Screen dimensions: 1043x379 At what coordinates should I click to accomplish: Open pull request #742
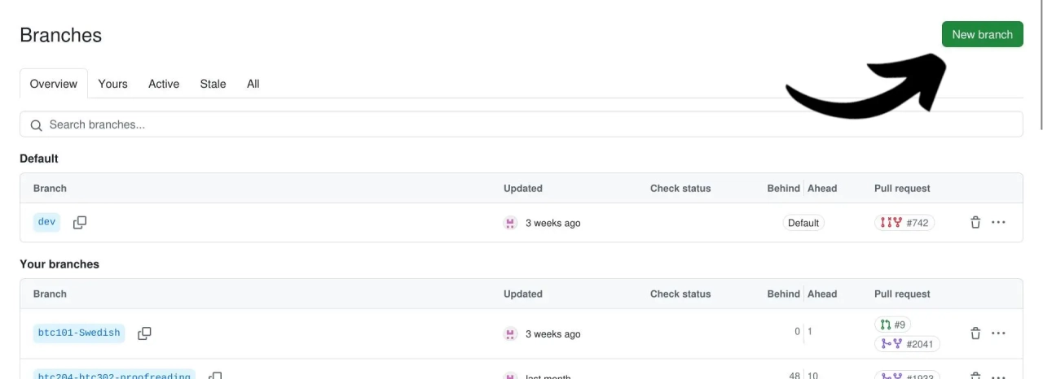tap(904, 223)
